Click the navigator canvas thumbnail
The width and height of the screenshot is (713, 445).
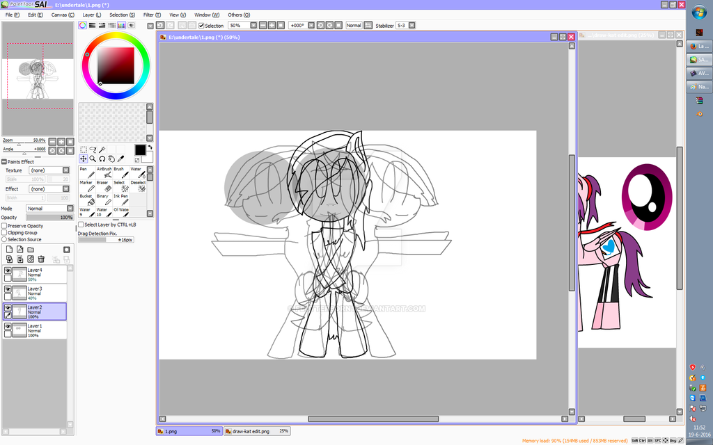point(38,78)
